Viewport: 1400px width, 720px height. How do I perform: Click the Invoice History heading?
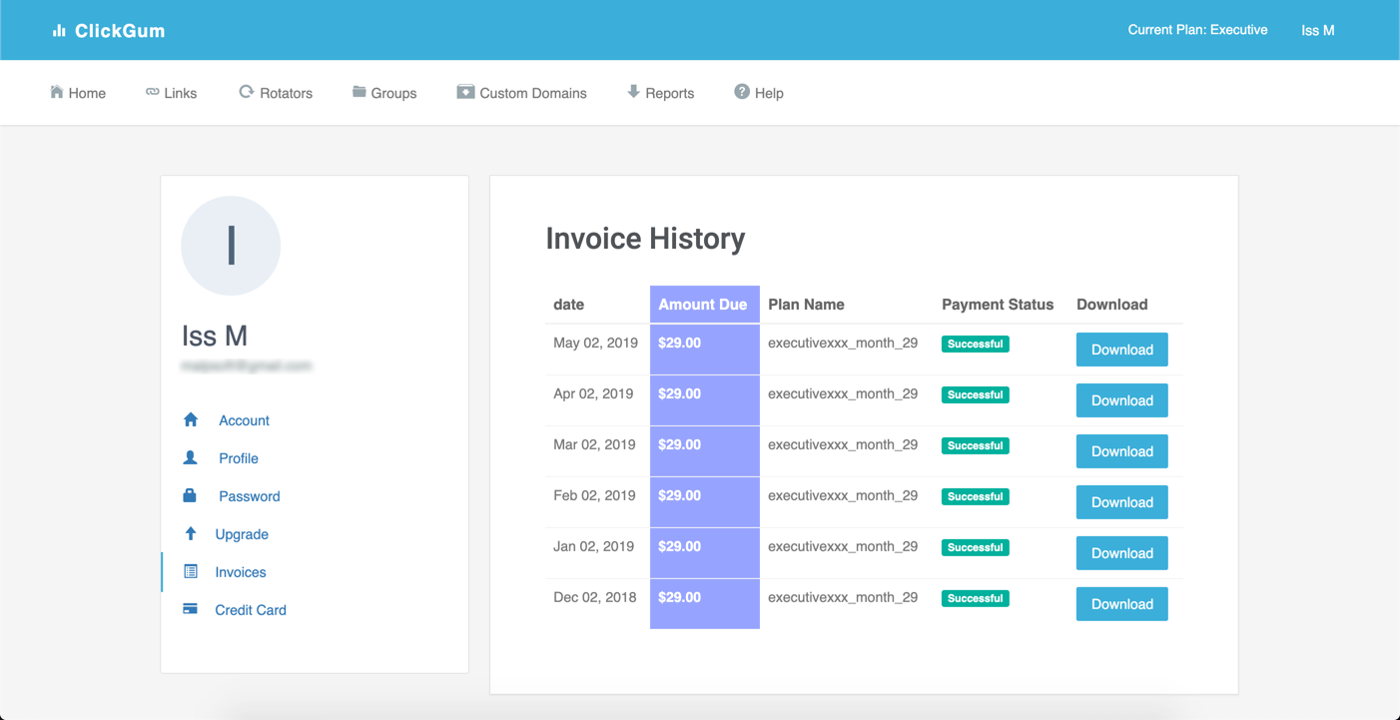645,239
